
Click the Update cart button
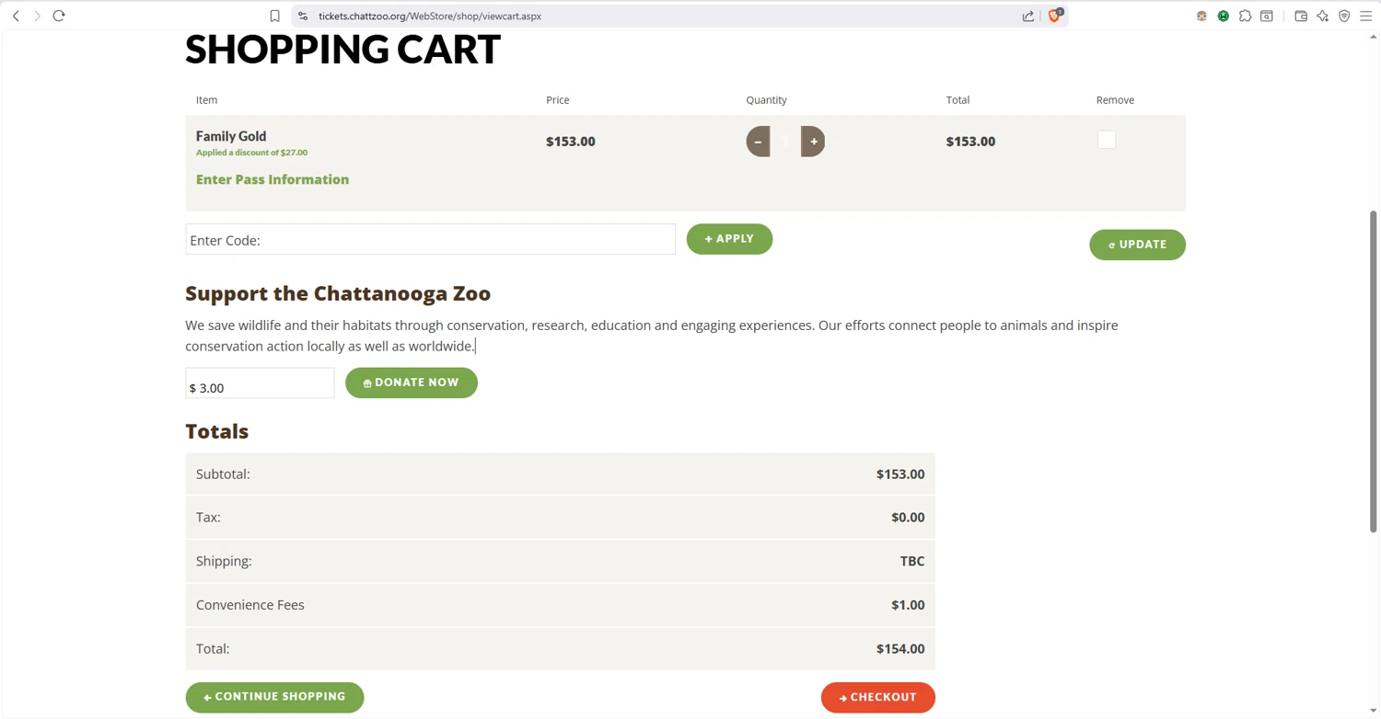[1137, 245]
